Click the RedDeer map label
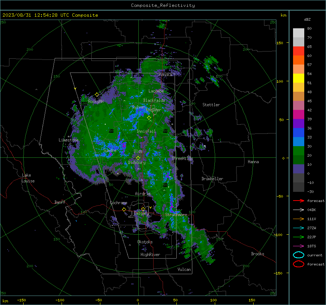The width and height of the screenshot is (326, 305). pyautogui.click(x=154, y=110)
